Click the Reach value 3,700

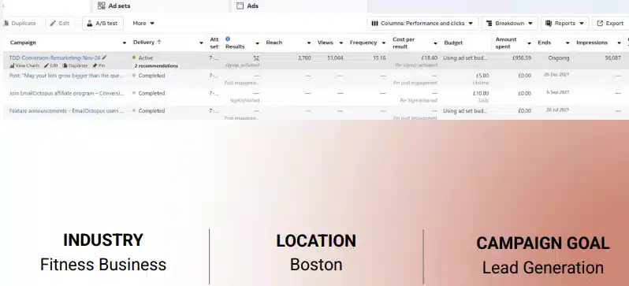(x=304, y=58)
